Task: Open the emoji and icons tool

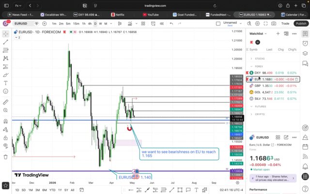Action: [x=5, y=91]
